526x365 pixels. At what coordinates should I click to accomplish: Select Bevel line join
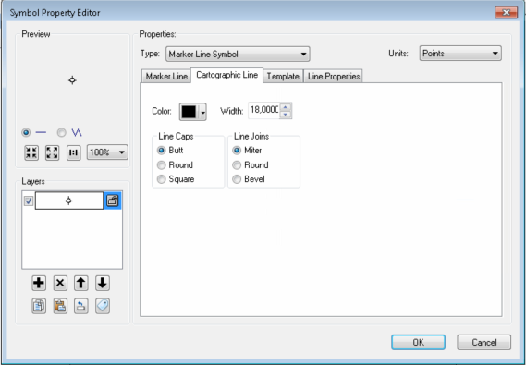click(x=237, y=179)
